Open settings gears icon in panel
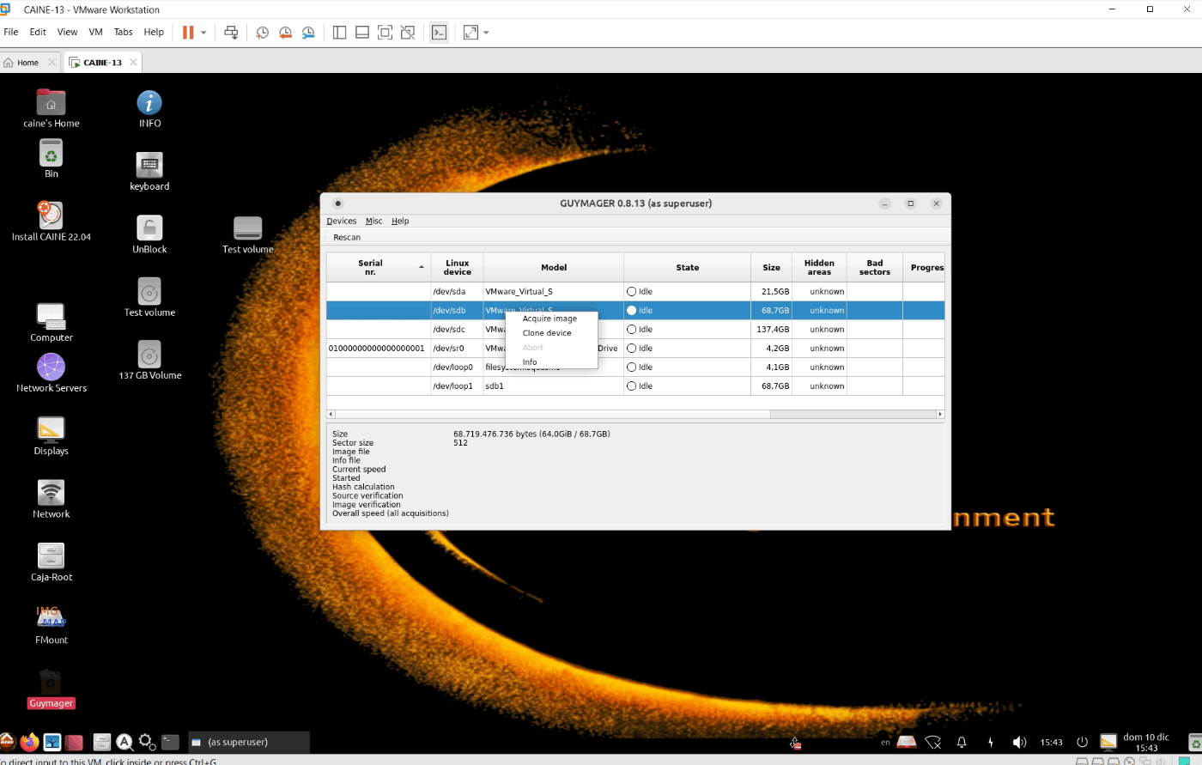 [147, 742]
